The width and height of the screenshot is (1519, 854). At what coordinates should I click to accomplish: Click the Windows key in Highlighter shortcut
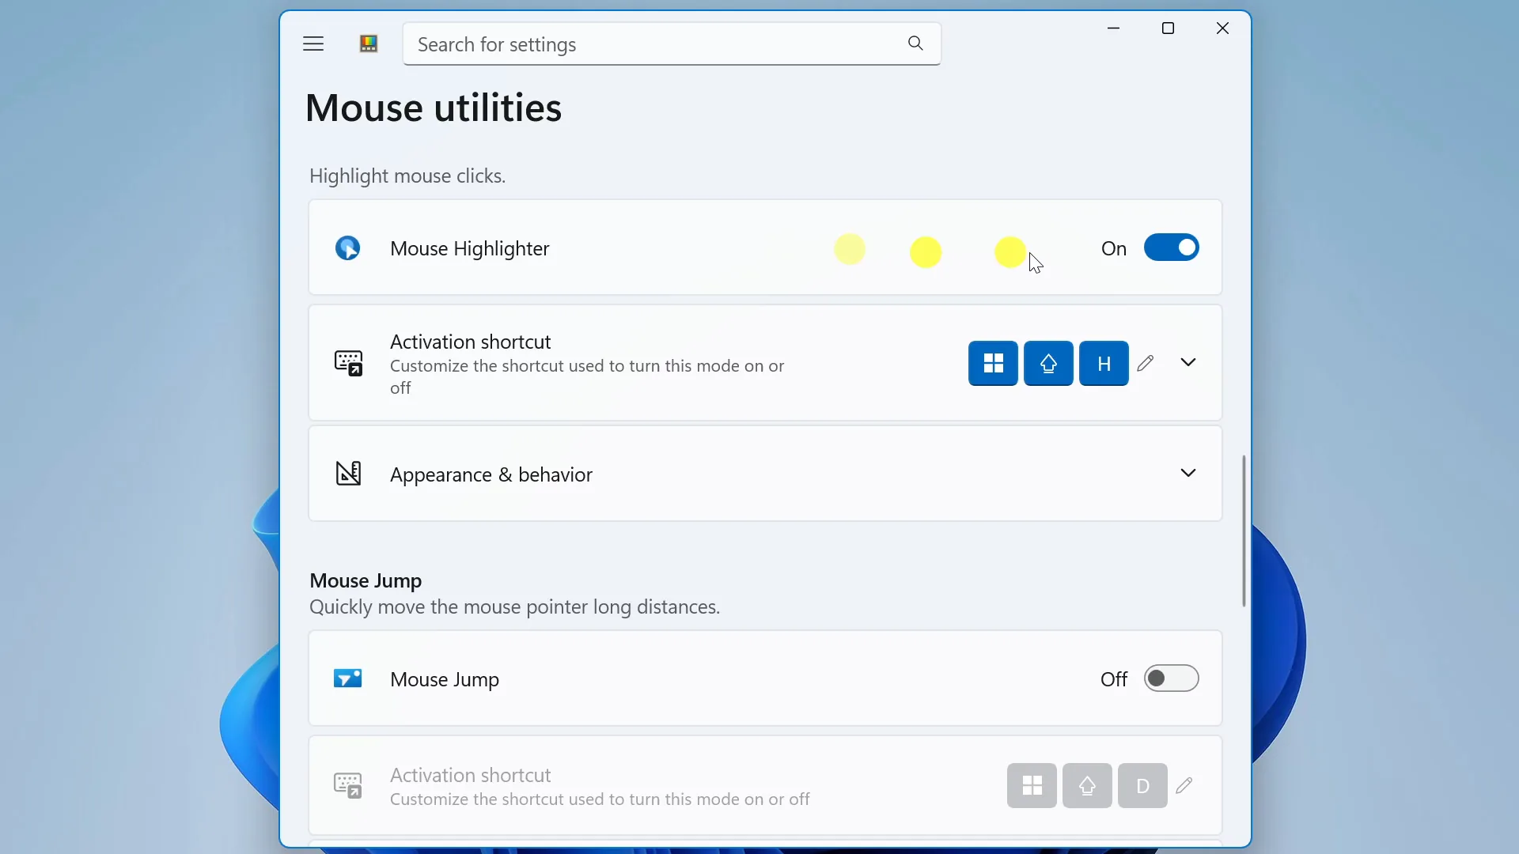[x=993, y=364]
